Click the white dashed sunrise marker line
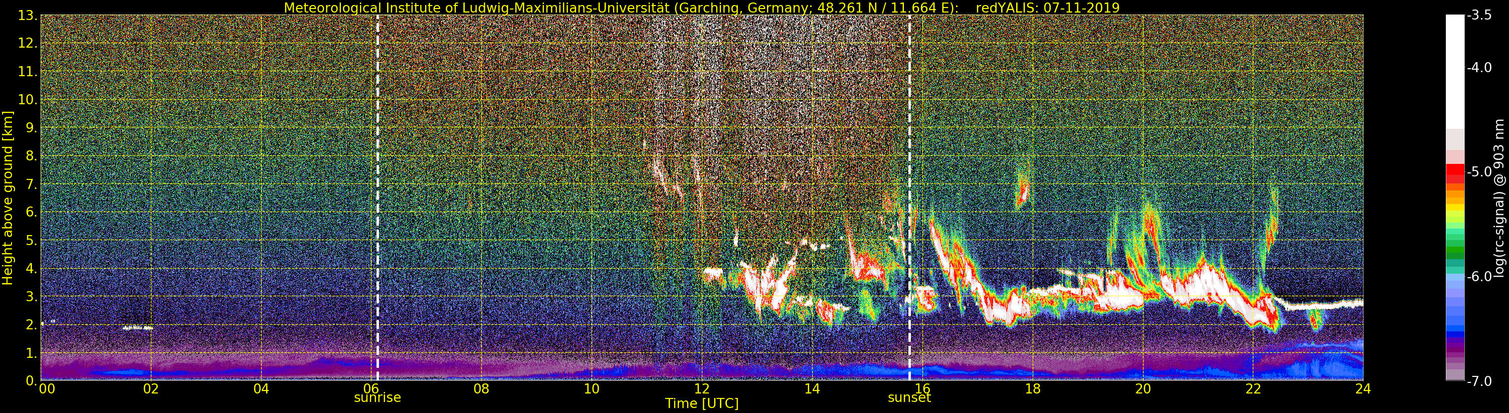1509x413 pixels. (x=378, y=197)
